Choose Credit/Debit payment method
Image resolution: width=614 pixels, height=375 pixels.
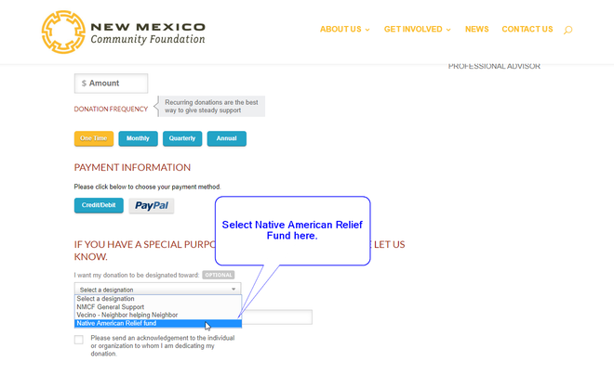pyautogui.click(x=99, y=205)
